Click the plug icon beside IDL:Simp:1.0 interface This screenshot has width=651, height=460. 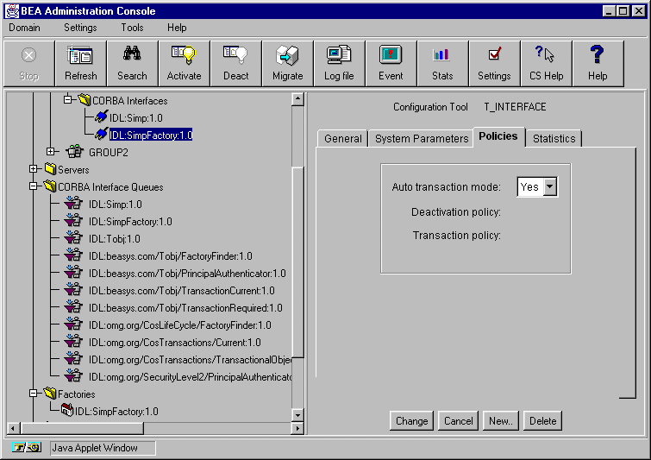101,117
